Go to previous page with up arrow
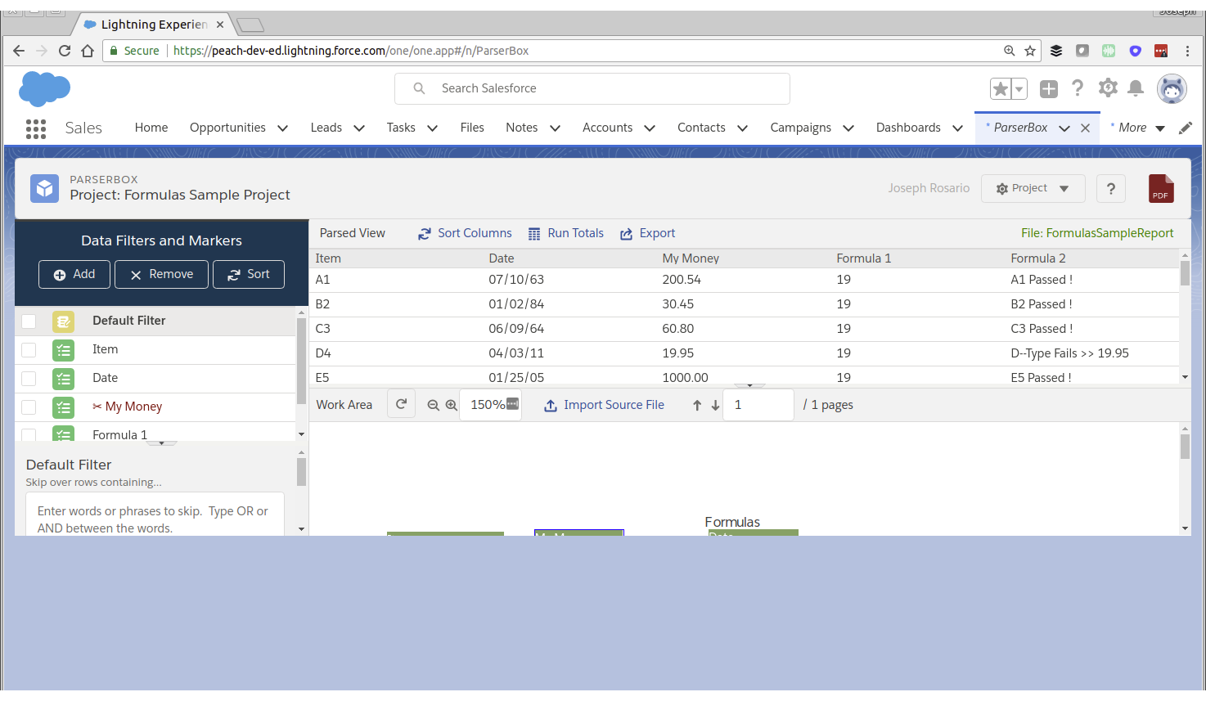The image size is (1206, 701). coord(697,405)
